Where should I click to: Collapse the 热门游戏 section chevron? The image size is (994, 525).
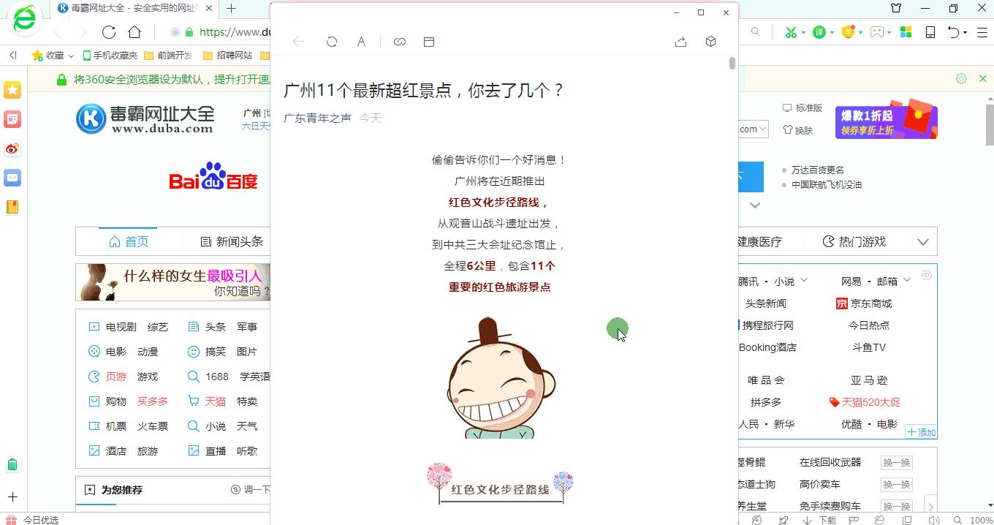click(x=923, y=241)
